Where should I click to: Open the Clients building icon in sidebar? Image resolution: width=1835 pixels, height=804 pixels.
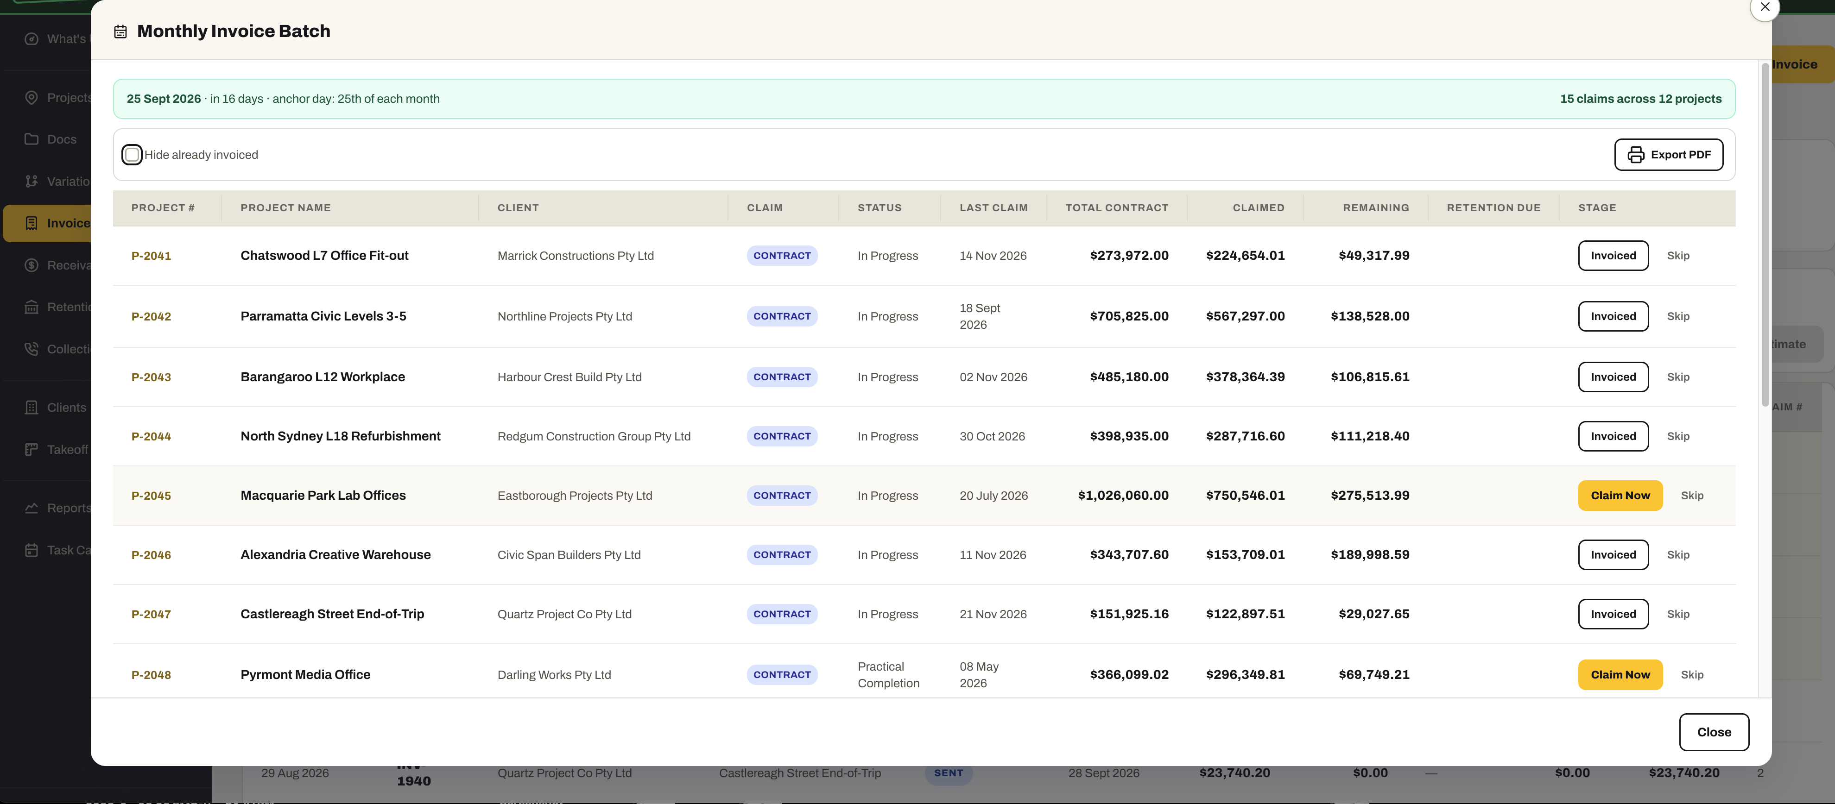32,408
